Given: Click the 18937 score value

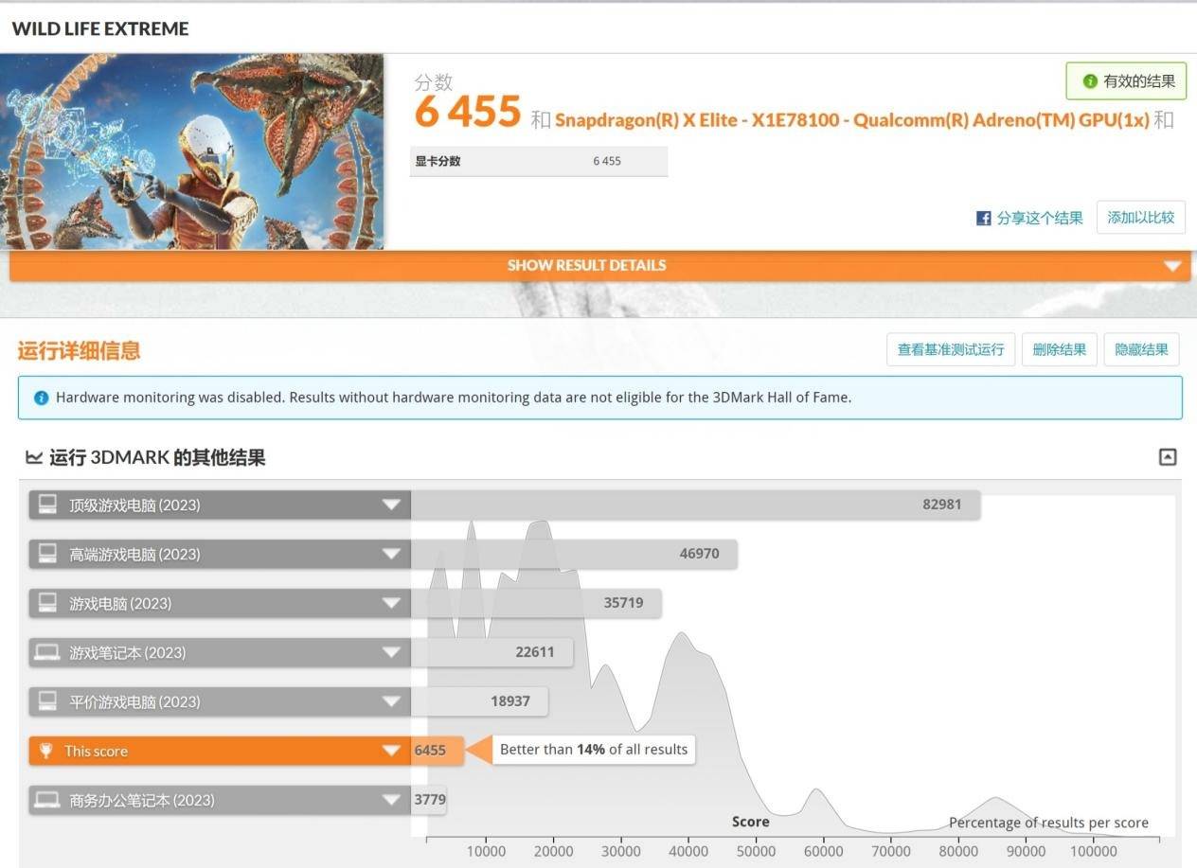Looking at the screenshot, I should 510,701.
